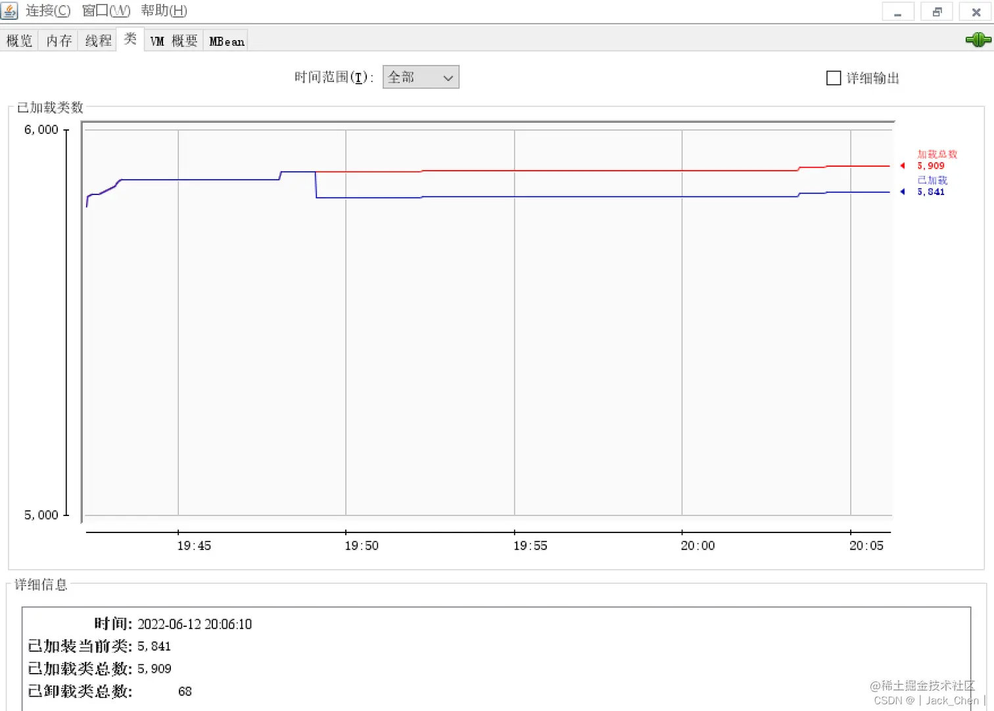The height and width of the screenshot is (711, 994).
Task: Click the 详细信息 panel title
Action: [41, 584]
